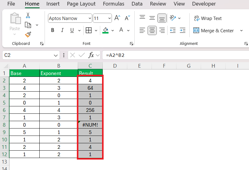Switch to the Insert tab
Screen dimensions: 249x170
pos(53,4)
